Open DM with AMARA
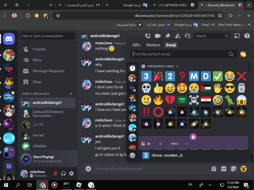254x190 pixels. (47, 146)
